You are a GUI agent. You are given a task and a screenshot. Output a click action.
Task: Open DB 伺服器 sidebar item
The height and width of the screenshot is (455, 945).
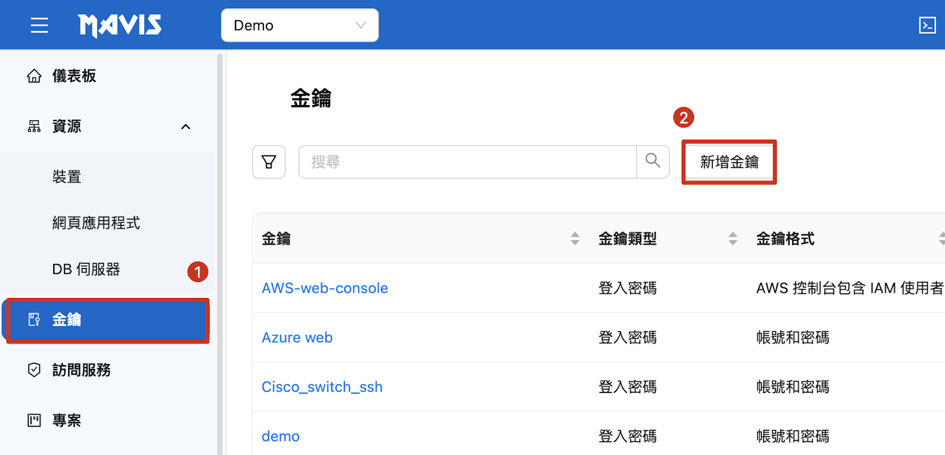(86, 270)
